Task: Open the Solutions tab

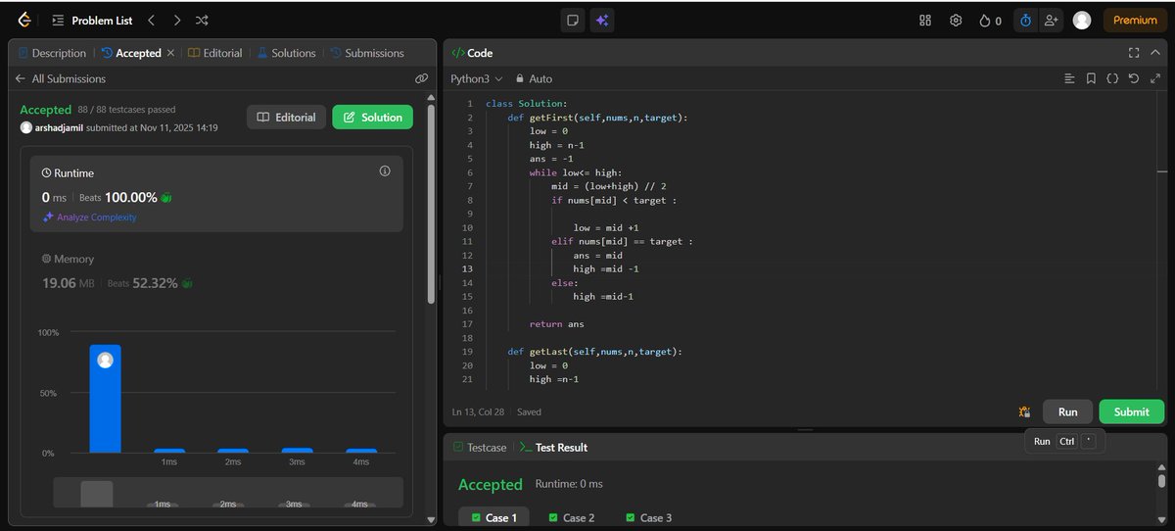Action: [x=286, y=53]
